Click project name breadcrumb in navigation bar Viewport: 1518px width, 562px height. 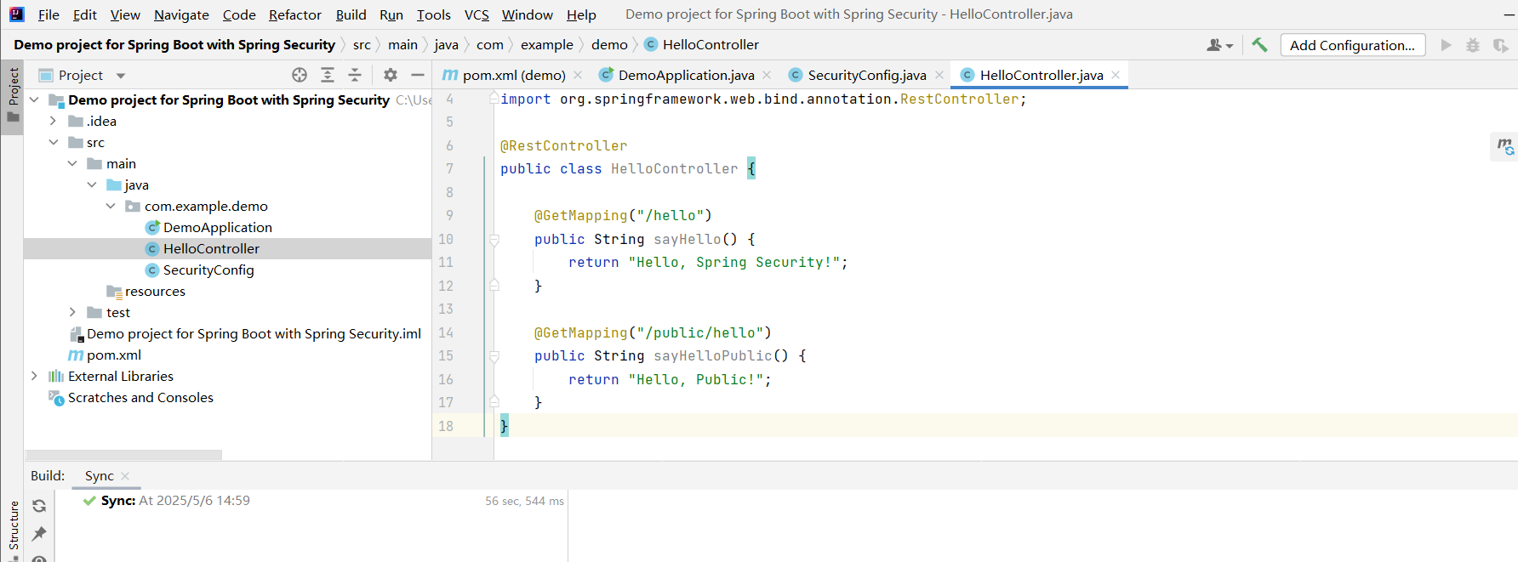[x=174, y=44]
